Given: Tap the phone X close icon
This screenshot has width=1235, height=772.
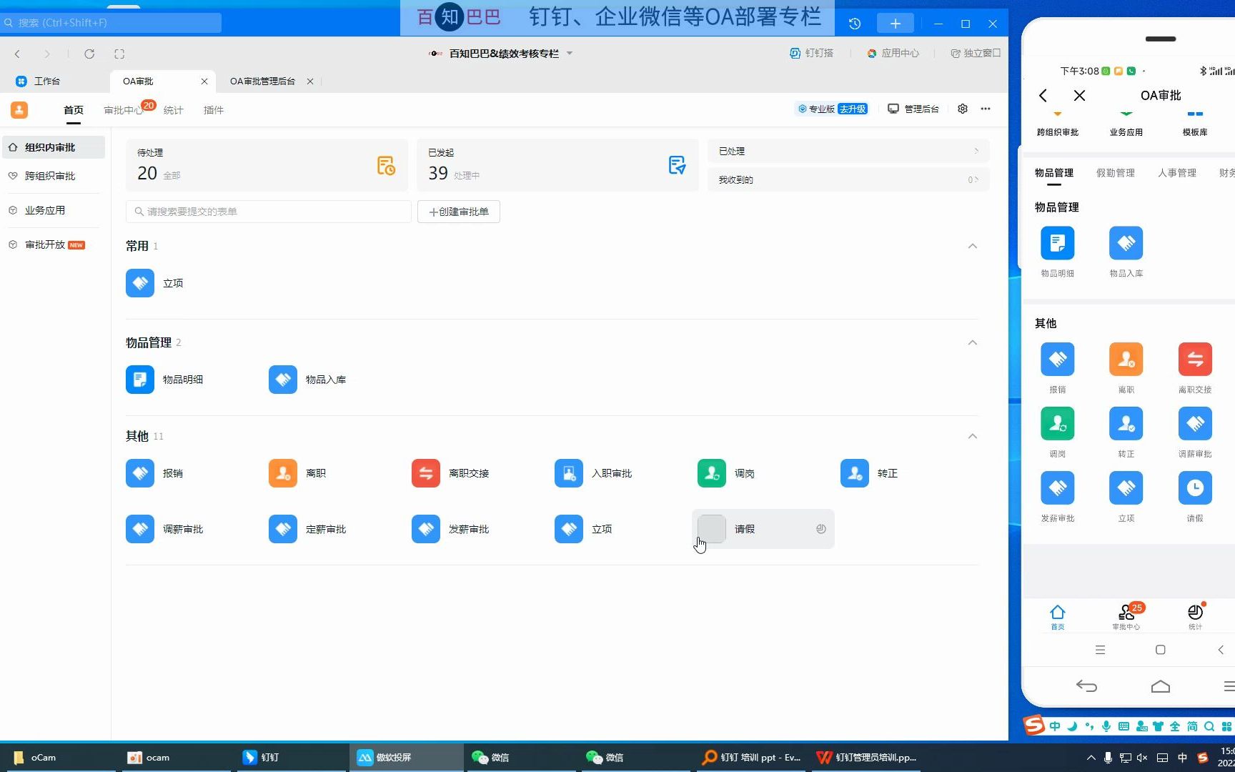Looking at the screenshot, I should 1080,95.
